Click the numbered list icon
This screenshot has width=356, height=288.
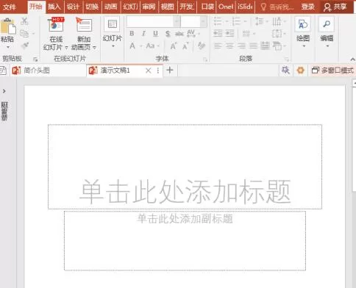click(236, 21)
